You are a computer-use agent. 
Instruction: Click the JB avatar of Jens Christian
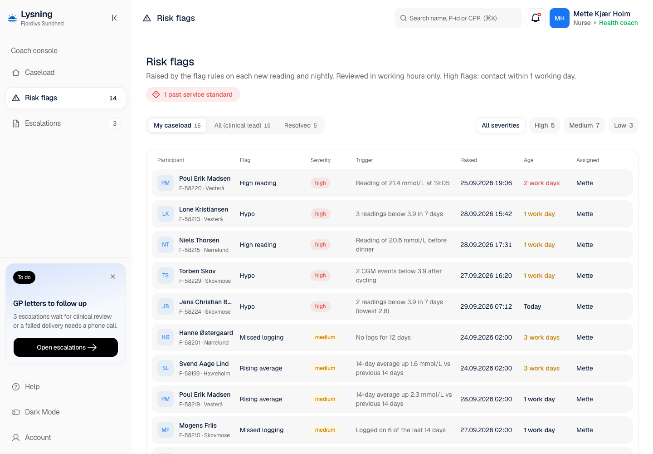(x=166, y=306)
